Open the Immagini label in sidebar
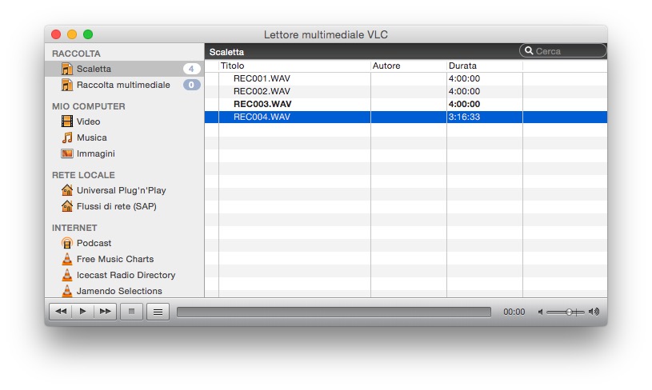The image size is (652, 390). 96,153
